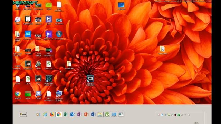The height and width of the screenshot is (124, 221).
Task: Select the white M logo image icon
Action: click(28, 20)
